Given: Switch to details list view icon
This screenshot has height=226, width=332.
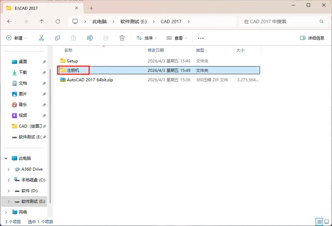Looking at the screenshot, I should [x=319, y=222].
